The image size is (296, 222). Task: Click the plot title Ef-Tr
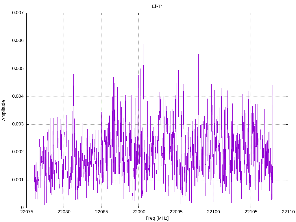tap(157, 6)
